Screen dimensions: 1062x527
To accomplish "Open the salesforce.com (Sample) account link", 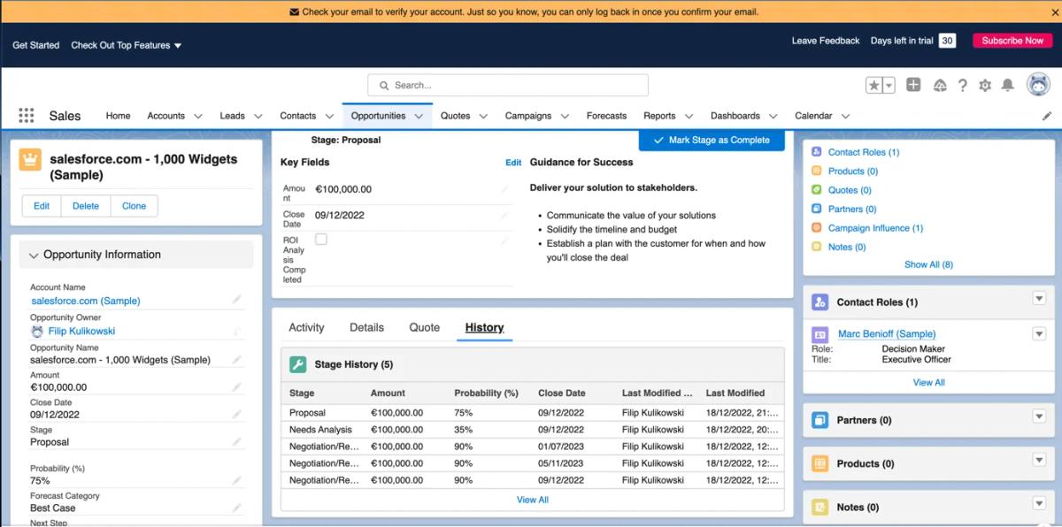I will tap(85, 301).
